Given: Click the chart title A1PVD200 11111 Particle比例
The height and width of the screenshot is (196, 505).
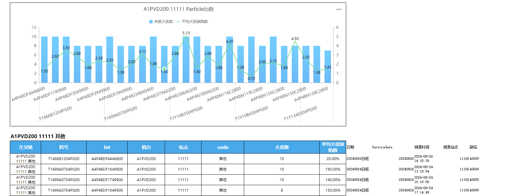Looking at the screenshot, I should [x=178, y=9].
